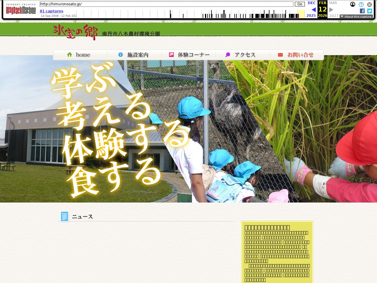Expand About this capture

(356, 17)
